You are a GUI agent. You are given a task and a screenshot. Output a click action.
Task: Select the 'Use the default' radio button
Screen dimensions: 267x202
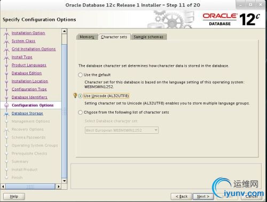(80, 75)
